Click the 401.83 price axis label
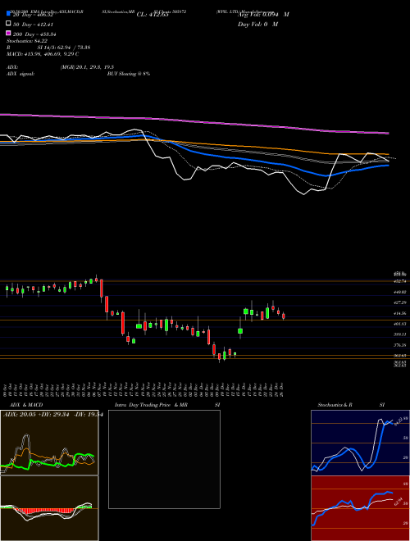Viewport: 410px width, 541px height. click(x=401, y=324)
